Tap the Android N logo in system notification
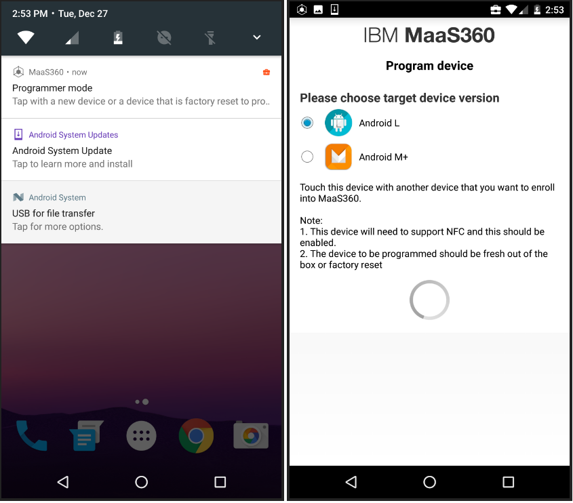 18,197
